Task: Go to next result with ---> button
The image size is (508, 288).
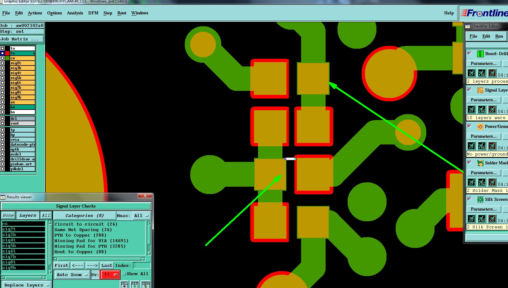Action: click(x=92, y=266)
